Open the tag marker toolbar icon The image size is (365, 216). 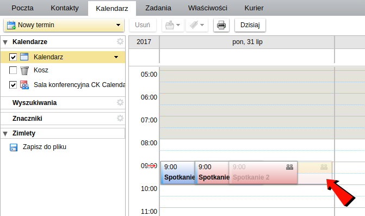197,25
